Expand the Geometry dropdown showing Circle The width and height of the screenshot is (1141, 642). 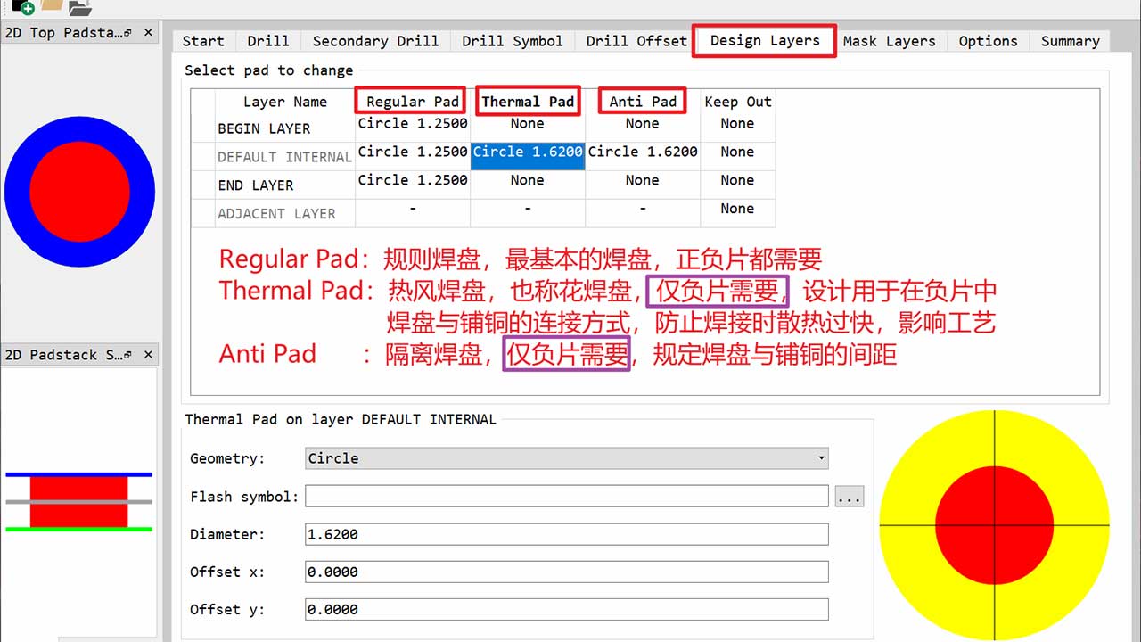click(x=566, y=458)
